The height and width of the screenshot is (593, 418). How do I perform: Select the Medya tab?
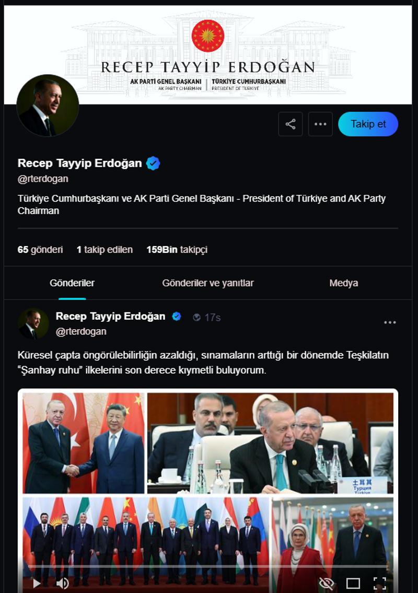[x=343, y=283]
